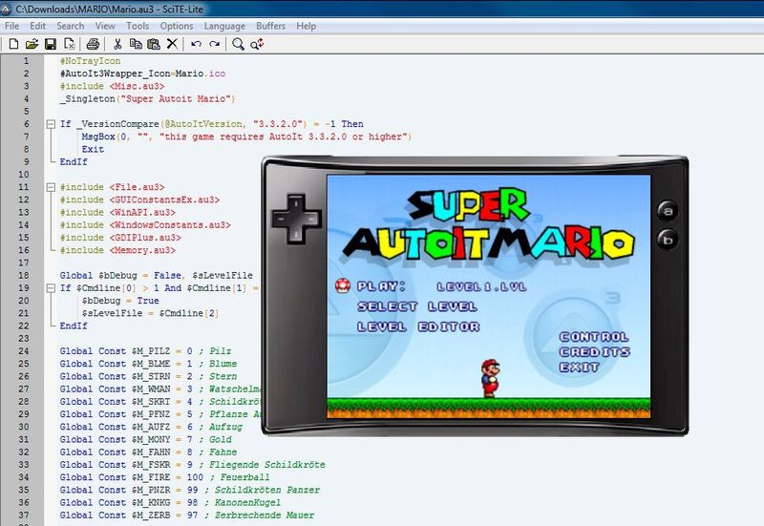Click the '#NoTrayIcon' directive on line 1
Screen dimensions: 764x526
90,61
